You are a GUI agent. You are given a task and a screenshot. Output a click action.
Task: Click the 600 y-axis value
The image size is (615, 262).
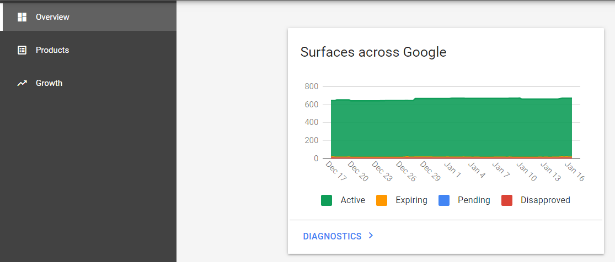click(311, 104)
